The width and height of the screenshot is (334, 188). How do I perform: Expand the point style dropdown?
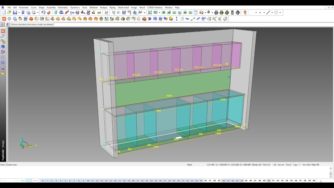[264, 12]
